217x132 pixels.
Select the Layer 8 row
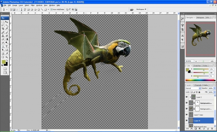(x=200, y=121)
